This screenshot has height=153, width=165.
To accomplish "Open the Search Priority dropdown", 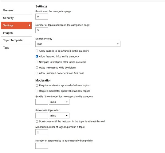I will pos(78,44).
